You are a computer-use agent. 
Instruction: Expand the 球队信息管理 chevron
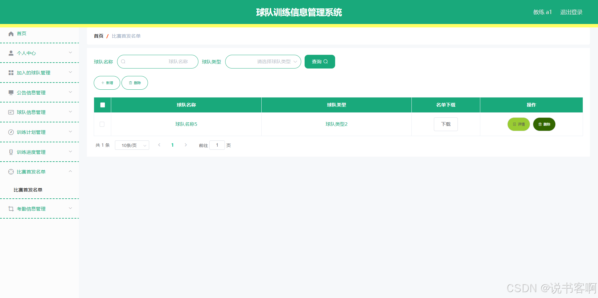tap(70, 112)
